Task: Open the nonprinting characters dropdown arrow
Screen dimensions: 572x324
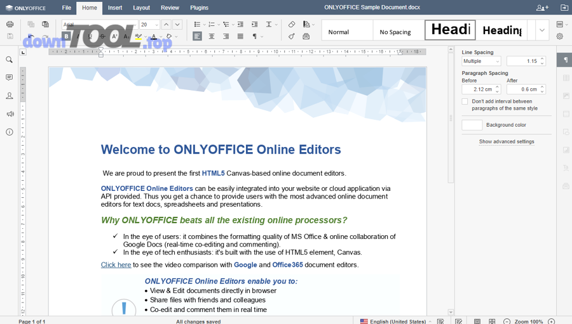Action: (x=262, y=36)
